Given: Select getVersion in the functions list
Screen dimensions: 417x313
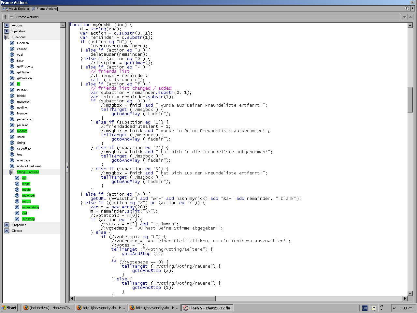Looking at the screenshot, I should click(x=24, y=78).
